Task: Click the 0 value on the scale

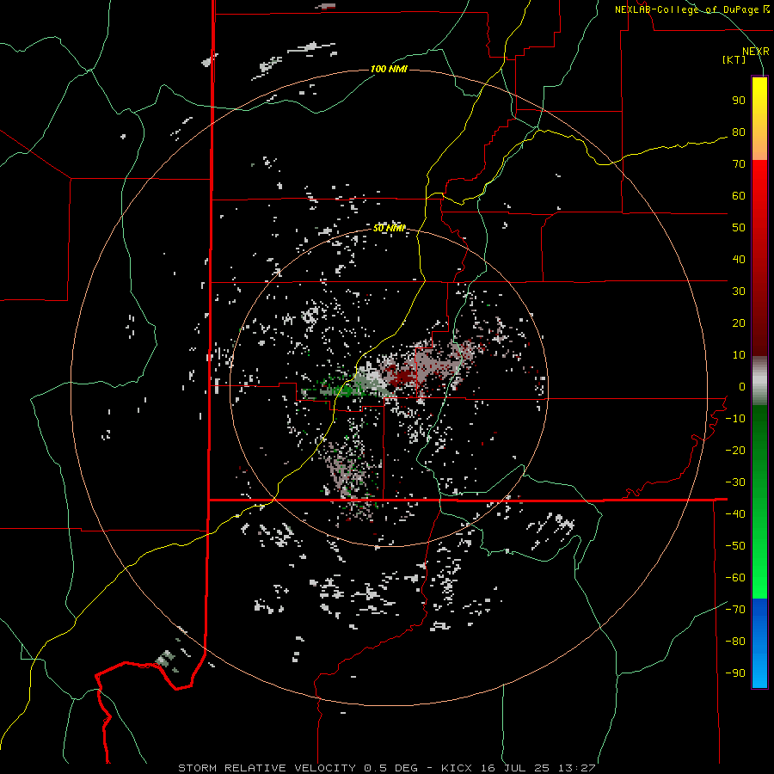Action: pos(741,387)
